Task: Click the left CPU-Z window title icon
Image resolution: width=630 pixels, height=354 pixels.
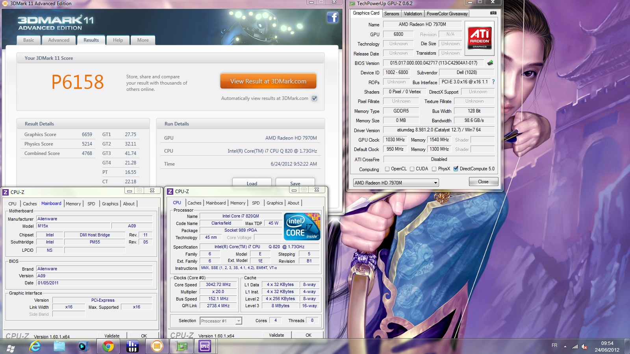Action: (6, 192)
